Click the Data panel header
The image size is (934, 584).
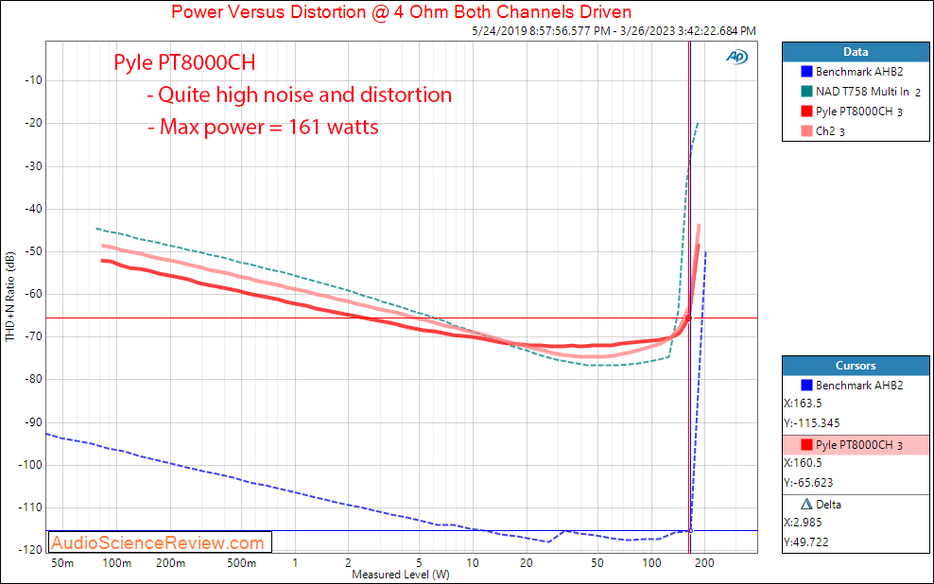[856, 52]
